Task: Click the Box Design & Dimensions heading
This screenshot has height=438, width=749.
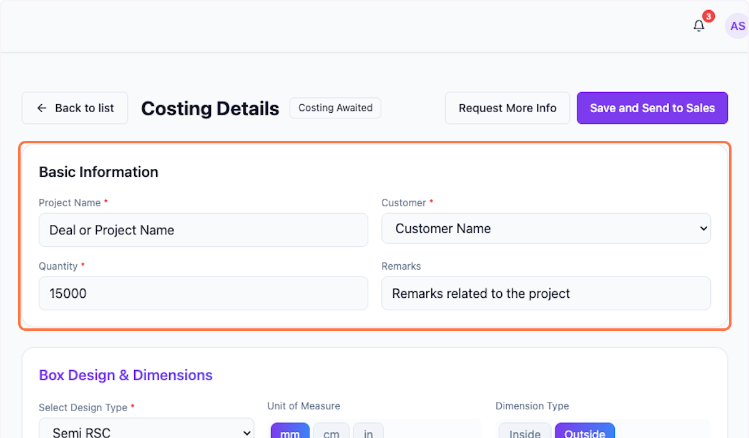Action: (x=125, y=375)
